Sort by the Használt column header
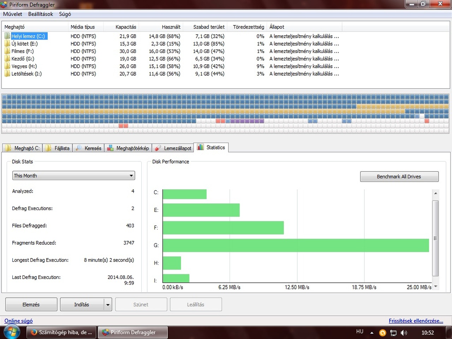Screen dimensions: 452x339 click(x=161, y=27)
